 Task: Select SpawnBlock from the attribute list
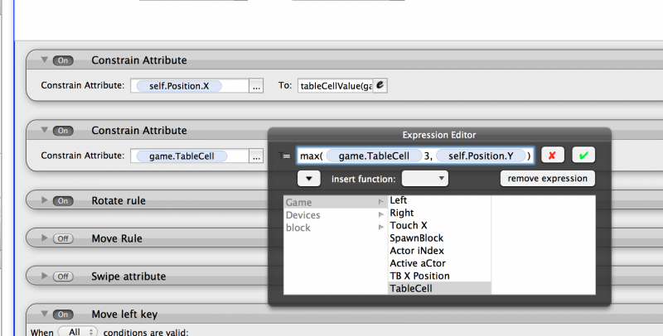[x=416, y=238]
